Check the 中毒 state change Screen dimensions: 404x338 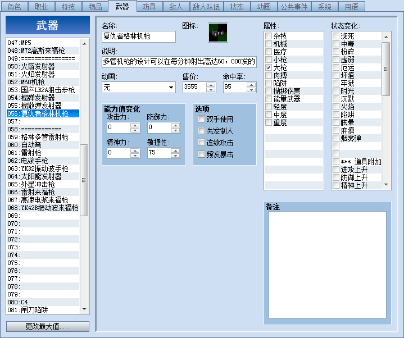336,44
